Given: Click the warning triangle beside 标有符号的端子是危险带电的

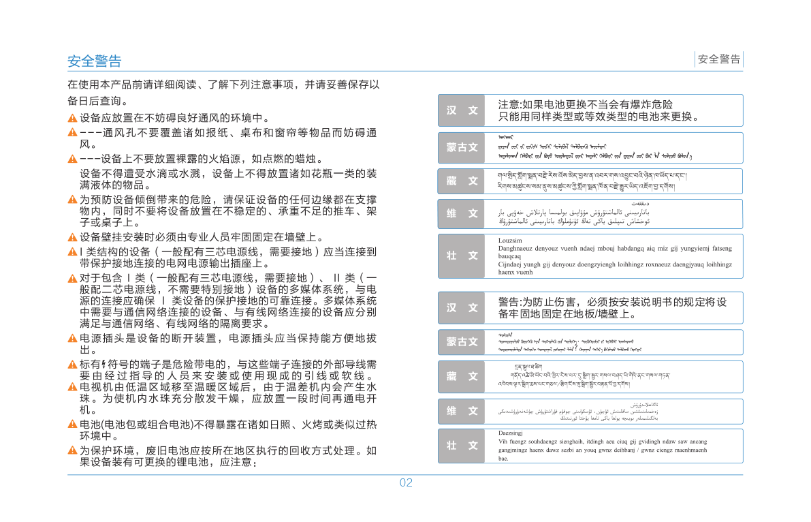Looking at the screenshot, I should click(72, 365).
